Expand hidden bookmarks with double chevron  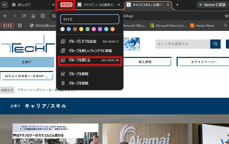click(226, 26)
